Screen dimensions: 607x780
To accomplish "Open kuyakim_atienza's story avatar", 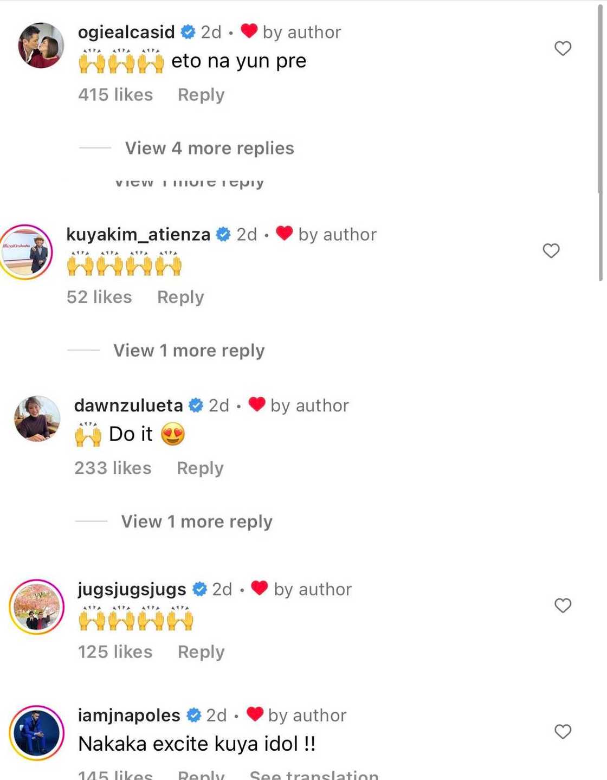I will [27, 252].
